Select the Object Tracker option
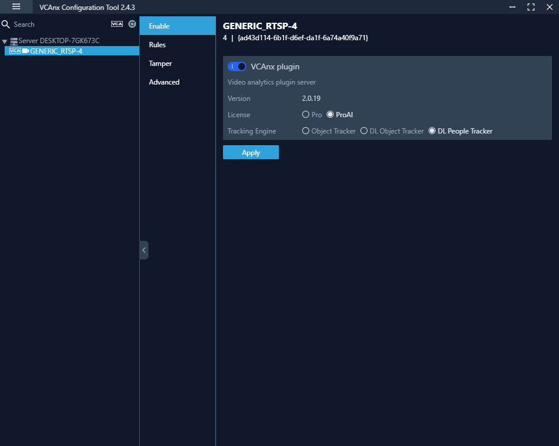Screen dimensions: 559x446 (306, 131)
